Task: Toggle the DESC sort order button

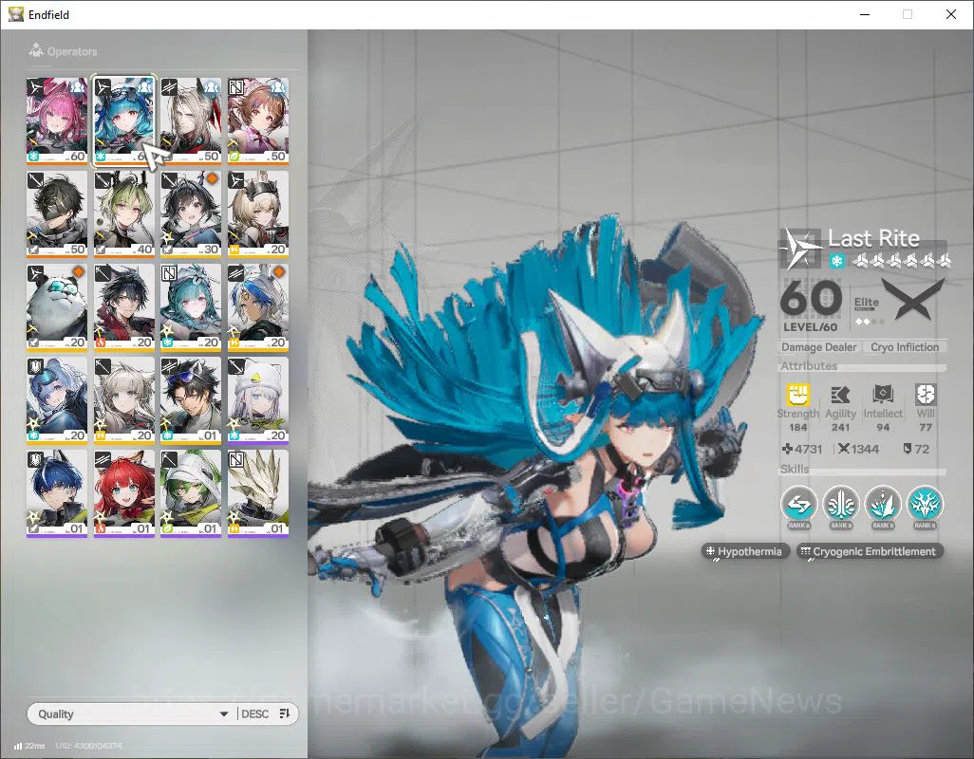Action: point(265,713)
